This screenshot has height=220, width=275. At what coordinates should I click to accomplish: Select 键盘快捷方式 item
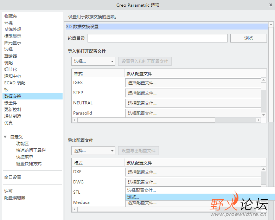tap(29, 164)
